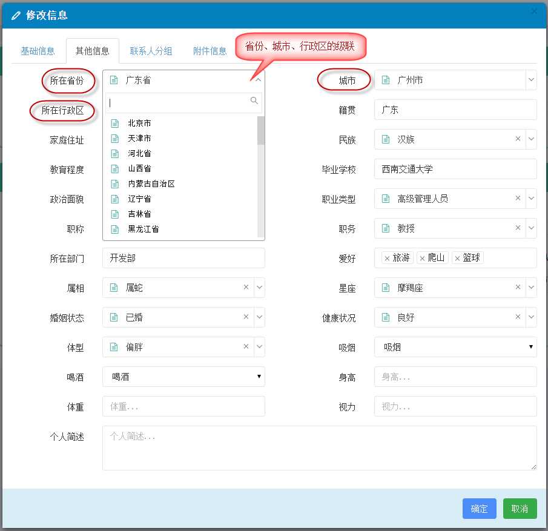Open the 职务 dropdown arrow

(x=531, y=228)
